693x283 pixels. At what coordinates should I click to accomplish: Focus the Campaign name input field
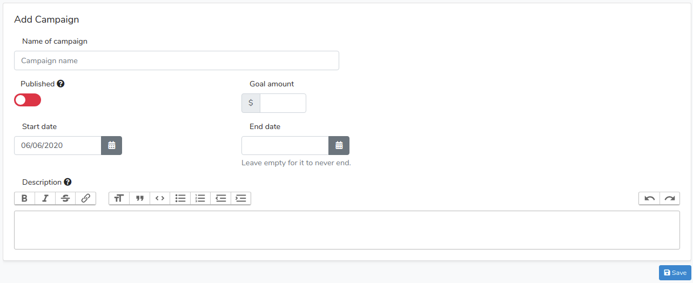(x=177, y=60)
